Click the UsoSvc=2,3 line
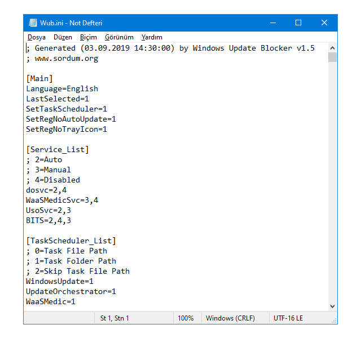Viewport: 361px width, 338px height. pos(49,210)
